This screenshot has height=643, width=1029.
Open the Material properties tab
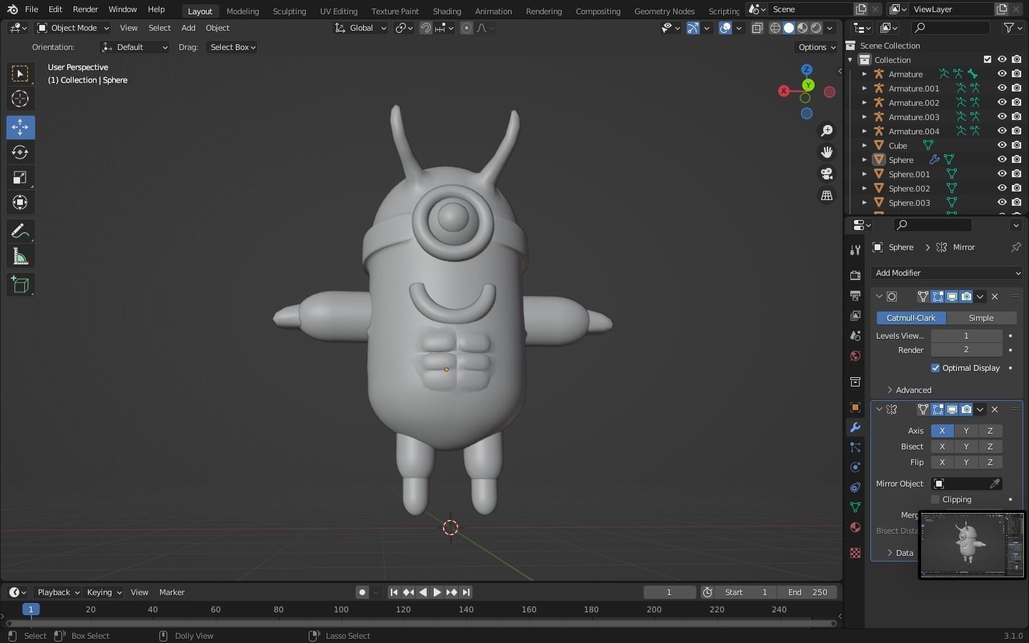[x=855, y=527]
